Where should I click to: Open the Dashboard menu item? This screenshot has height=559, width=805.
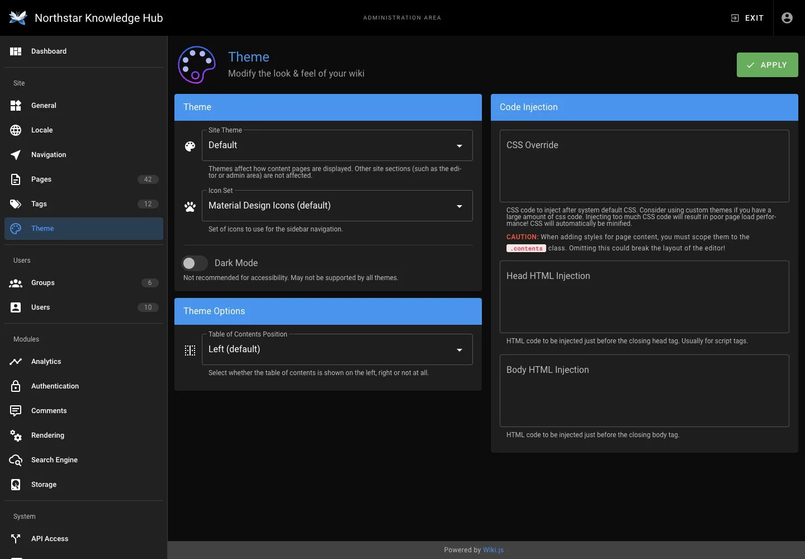click(x=84, y=51)
